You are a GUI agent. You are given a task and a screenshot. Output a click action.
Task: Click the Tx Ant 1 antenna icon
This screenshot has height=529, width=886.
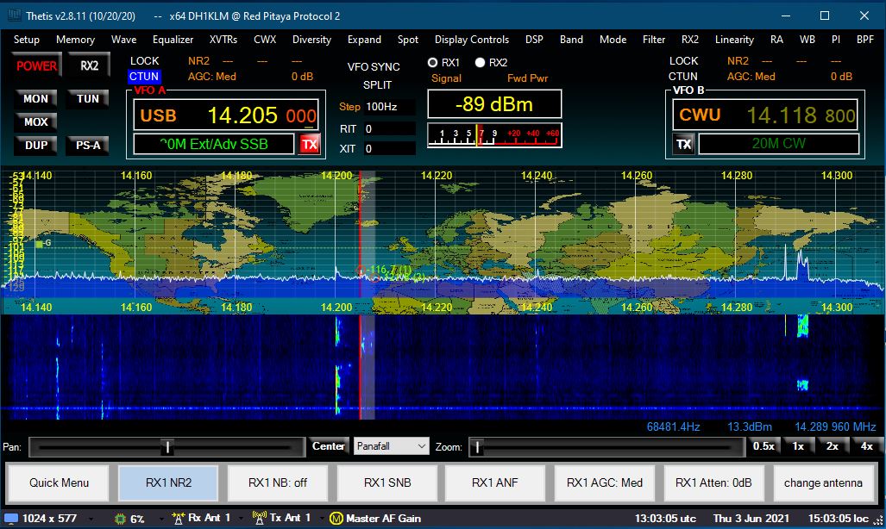pos(258,518)
